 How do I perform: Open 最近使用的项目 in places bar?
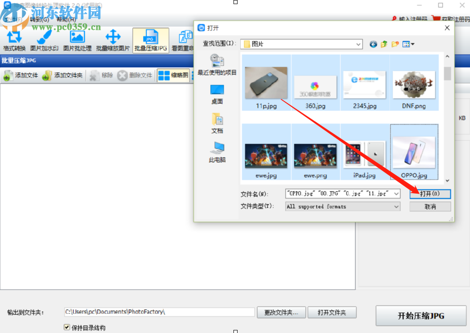(217, 65)
